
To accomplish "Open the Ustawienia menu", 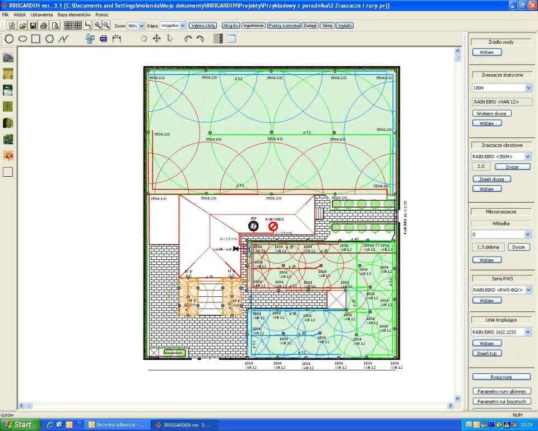I will (42, 14).
